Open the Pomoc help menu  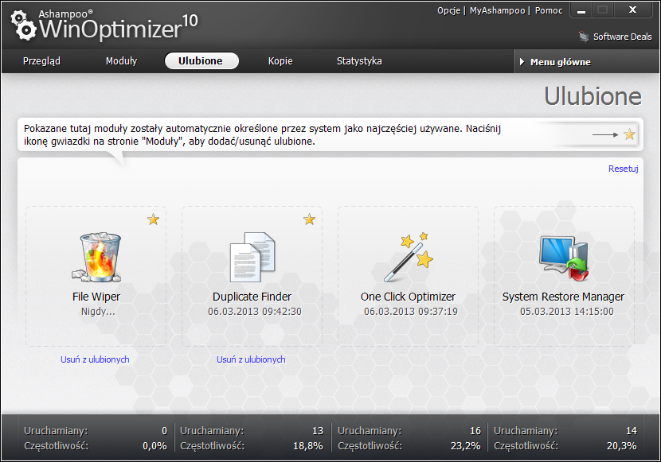[x=549, y=10]
